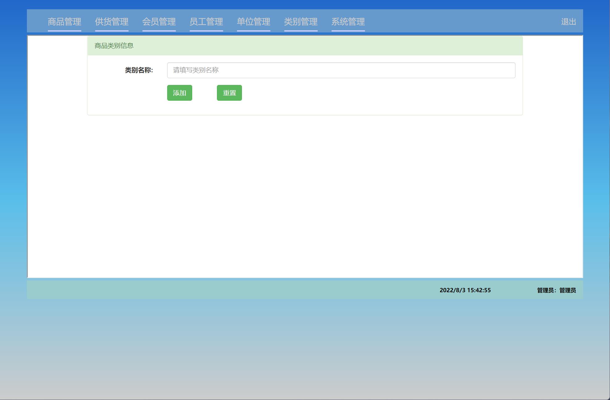Open the 商品管理 menu tab

pos(64,22)
